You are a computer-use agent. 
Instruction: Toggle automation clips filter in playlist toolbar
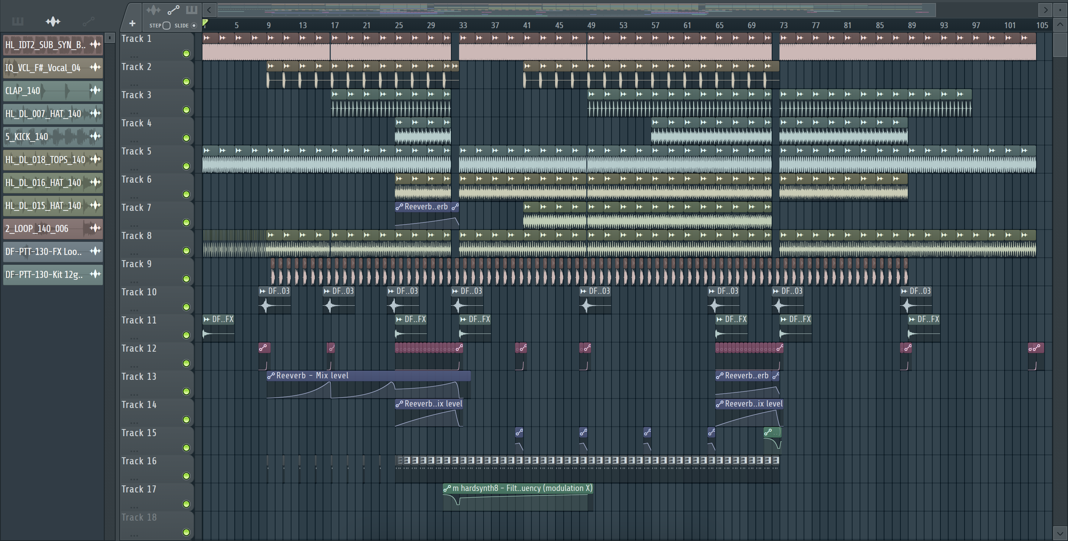click(173, 10)
